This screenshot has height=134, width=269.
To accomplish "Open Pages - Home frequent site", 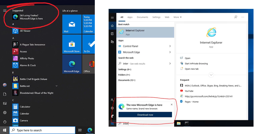I will click(x=189, y=102).
